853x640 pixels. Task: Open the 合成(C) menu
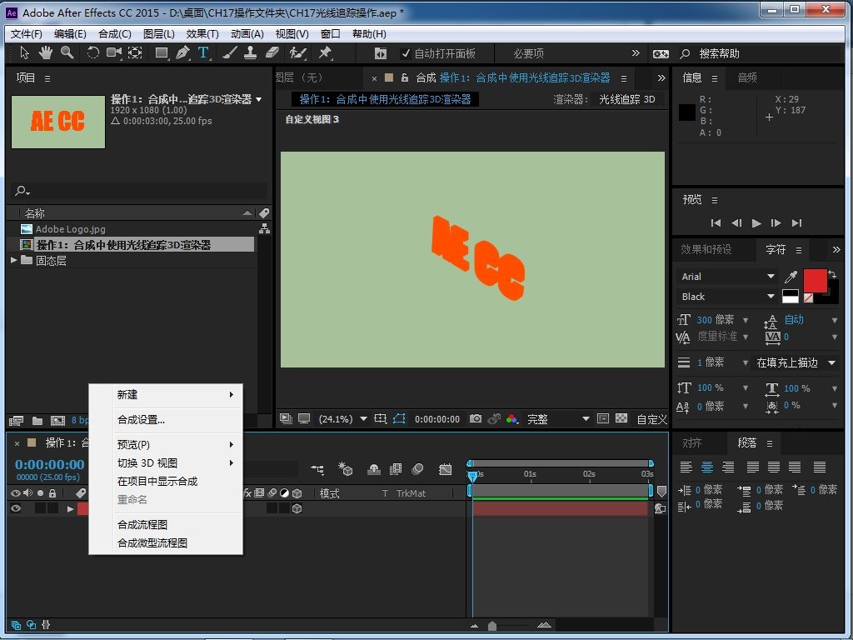[x=114, y=33]
